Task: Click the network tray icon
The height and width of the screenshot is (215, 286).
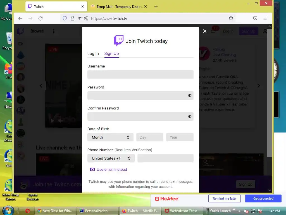Action: 253,211
